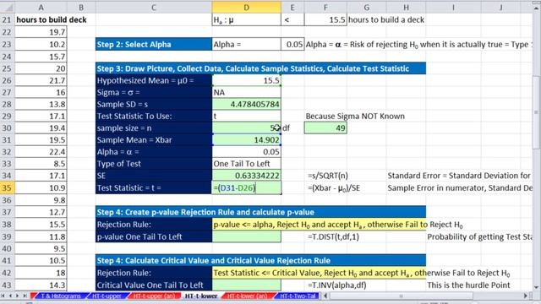Switch to the HT-t-upper sheet tab
This screenshot has height=304, width=541.
(107, 296)
